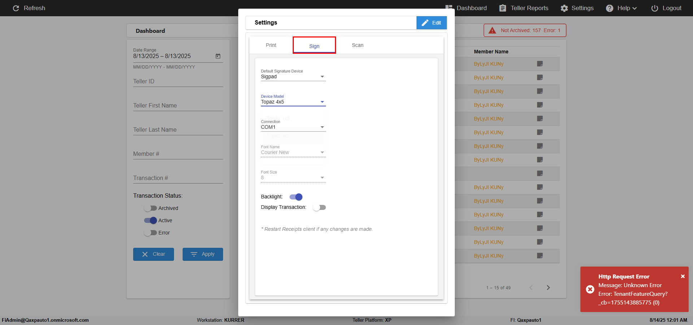Click the Member Name column header
The width and height of the screenshot is (693, 325).
491,52
